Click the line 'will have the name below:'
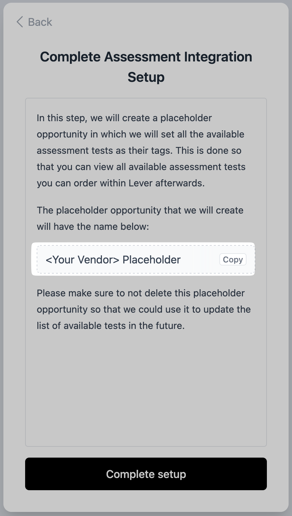This screenshot has height=516, width=292. [93, 226]
